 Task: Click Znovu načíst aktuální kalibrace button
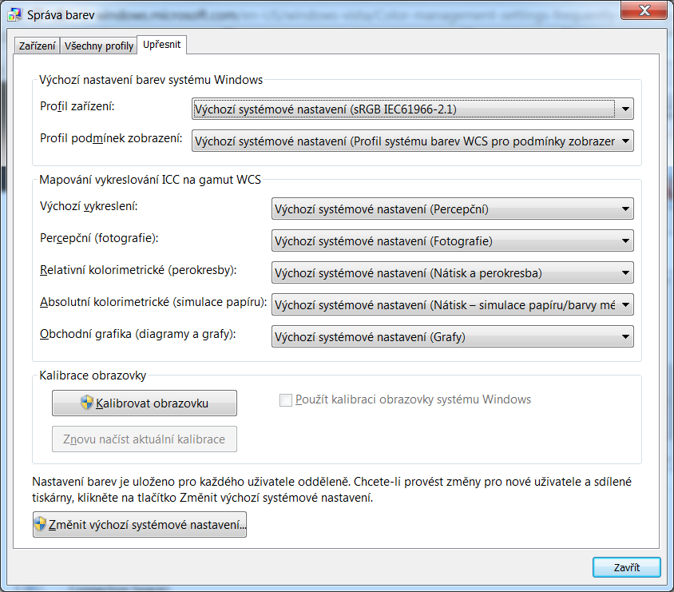pyautogui.click(x=145, y=439)
